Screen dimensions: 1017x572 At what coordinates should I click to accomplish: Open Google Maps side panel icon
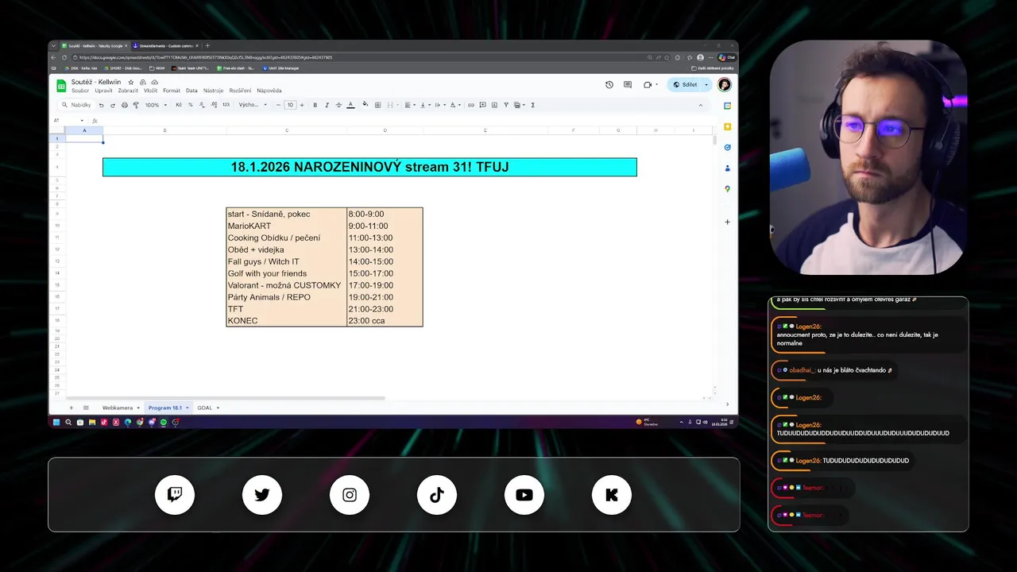[x=727, y=189]
